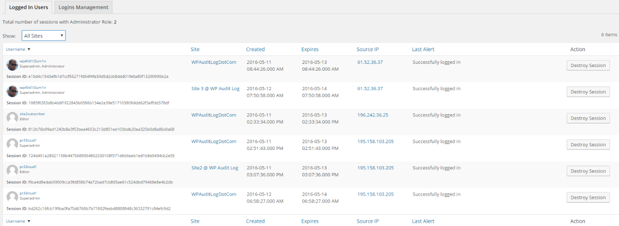The height and width of the screenshot is (226, 619).
Task: Open the Show sites dropdown
Action: (x=44, y=36)
